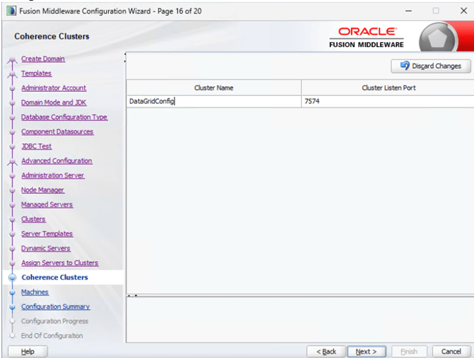Open the Node Manager step
Screen dimensions: 474x358
click(x=43, y=190)
